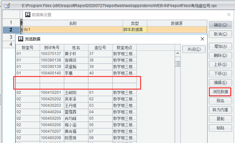Click the 浏览数据 button

point(220,92)
